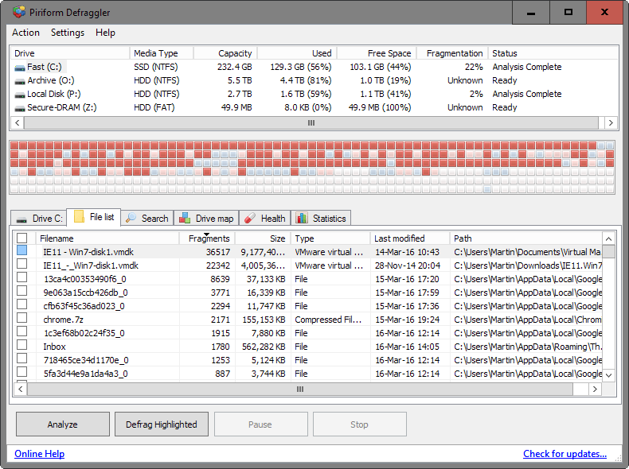Click the Capacity column header in drive list

[x=225, y=53]
